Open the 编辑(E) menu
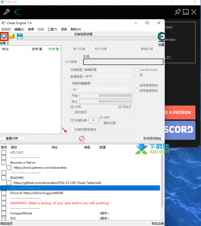The width and height of the screenshot is (201, 226). pos(19,30)
